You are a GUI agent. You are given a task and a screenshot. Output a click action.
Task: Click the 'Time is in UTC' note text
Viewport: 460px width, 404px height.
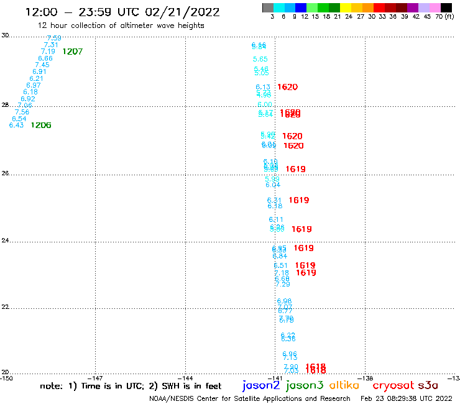pyautogui.click(x=113, y=386)
